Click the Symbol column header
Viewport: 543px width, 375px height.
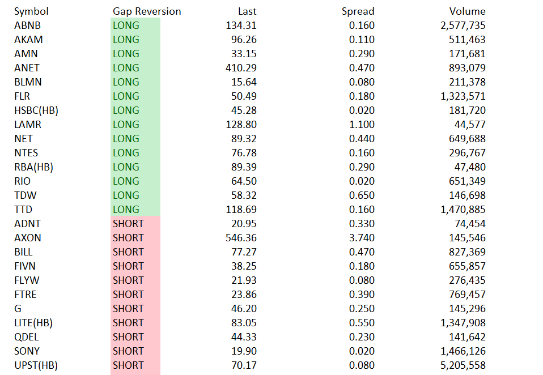tap(31, 11)
